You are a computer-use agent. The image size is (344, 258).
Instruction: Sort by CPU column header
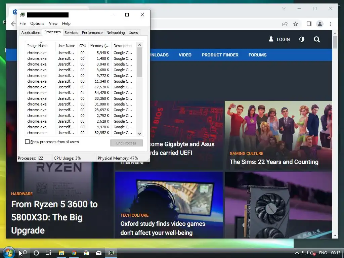[x=83, y=46]
